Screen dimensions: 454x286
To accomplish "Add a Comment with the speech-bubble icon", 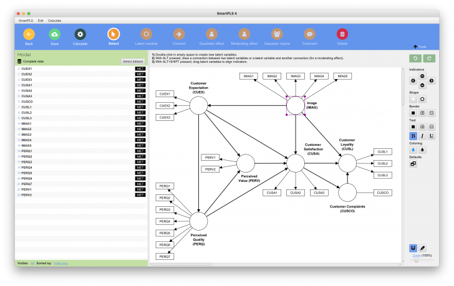I will coord(309,34).
